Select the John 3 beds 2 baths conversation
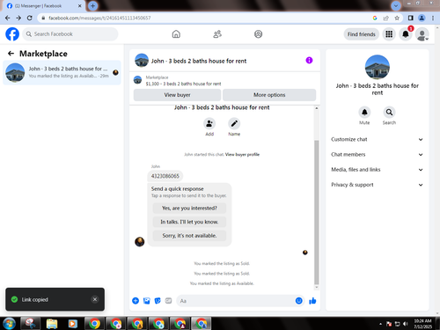The width and height of the screenshot is (440, 330). [62, 72]
